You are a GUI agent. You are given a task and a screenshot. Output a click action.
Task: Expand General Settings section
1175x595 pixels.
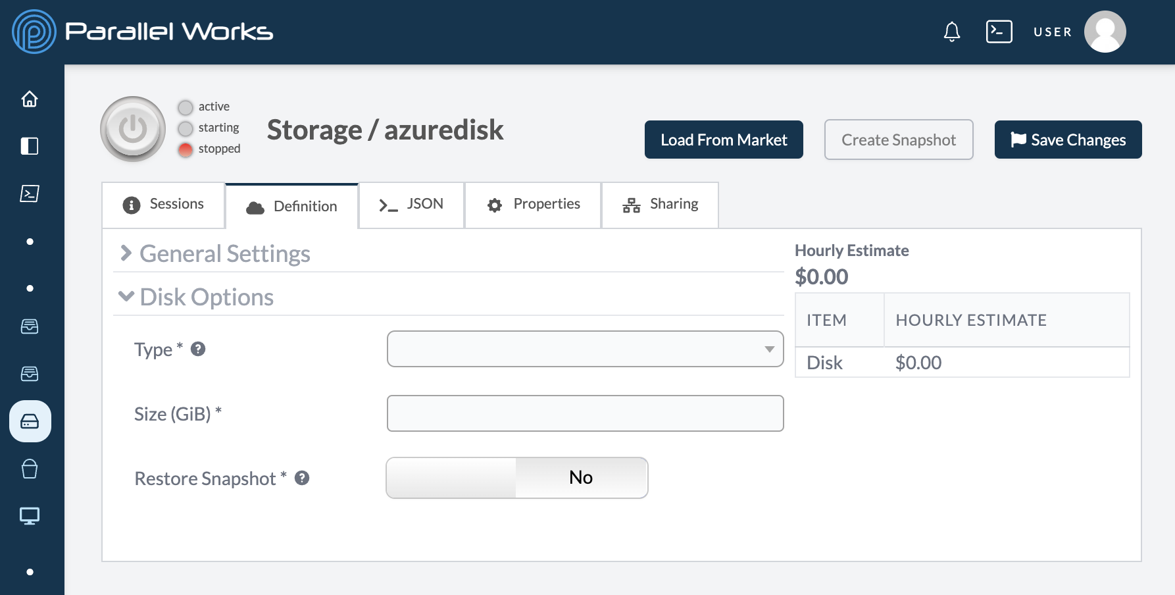point(216,253)
